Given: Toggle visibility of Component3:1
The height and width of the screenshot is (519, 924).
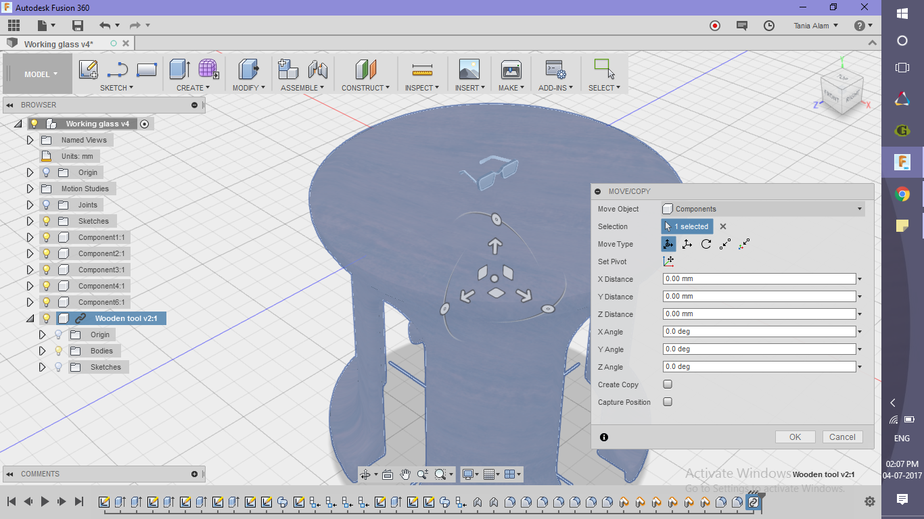Looking at the screenshot, I should (47, 270).
